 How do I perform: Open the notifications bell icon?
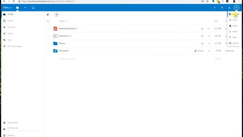[x=222, y=8]
